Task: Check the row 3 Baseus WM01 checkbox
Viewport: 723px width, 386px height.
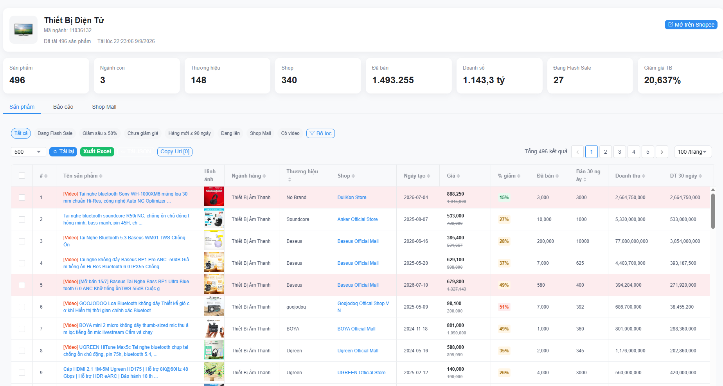Action: pyautogui.click(x=22, y=241)
